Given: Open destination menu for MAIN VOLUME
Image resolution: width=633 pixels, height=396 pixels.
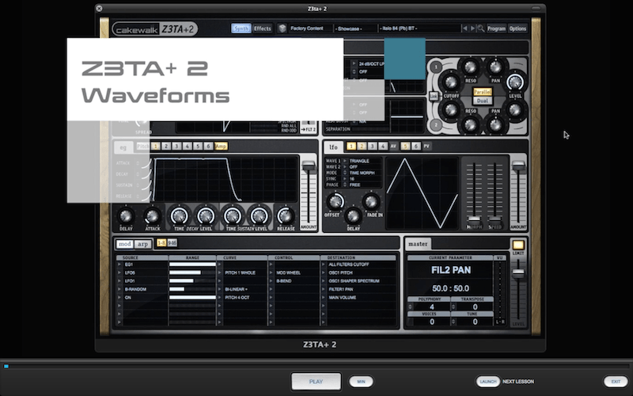Looking at the screenshot, I should pos(324,298).
